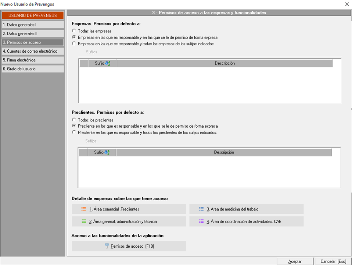
Task: Click Descripción column header in Empresas table
Action: click(225, 63)
